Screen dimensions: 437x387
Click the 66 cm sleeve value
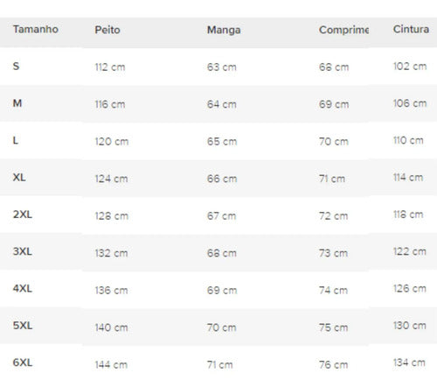(222, 179)
